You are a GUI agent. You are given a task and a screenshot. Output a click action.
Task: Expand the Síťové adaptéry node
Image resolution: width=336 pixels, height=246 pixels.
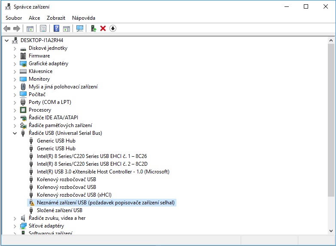[x=15, y=226]
